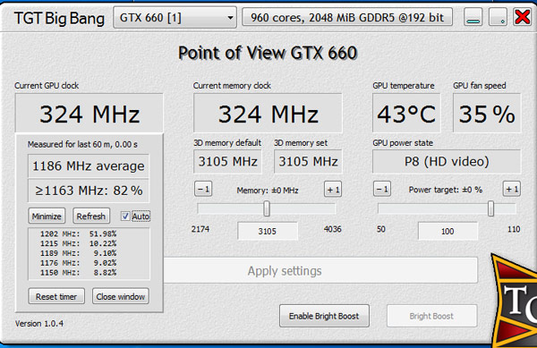Image resolution: width=537 pixels, height=348 pixels.
Task: Click the memory value field showing 3105
Action: [x=268, y=231]
